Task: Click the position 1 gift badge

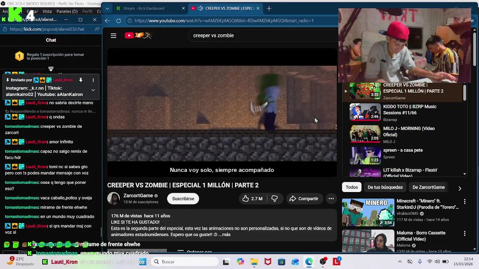Action: coord(19,56)
